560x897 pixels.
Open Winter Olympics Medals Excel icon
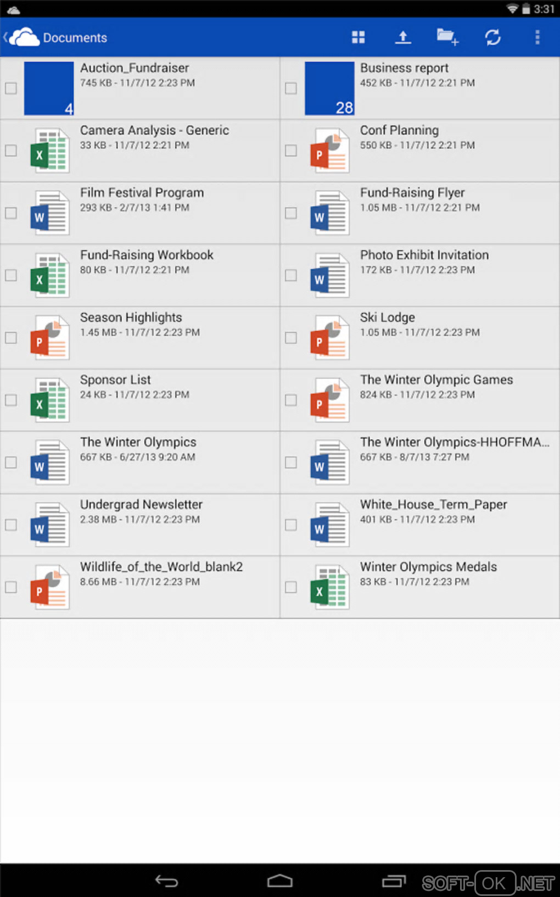click(329, 587)
